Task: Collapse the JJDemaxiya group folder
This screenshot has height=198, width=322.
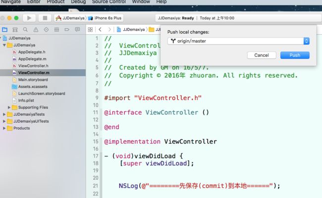Action: [x=4, y=45]
